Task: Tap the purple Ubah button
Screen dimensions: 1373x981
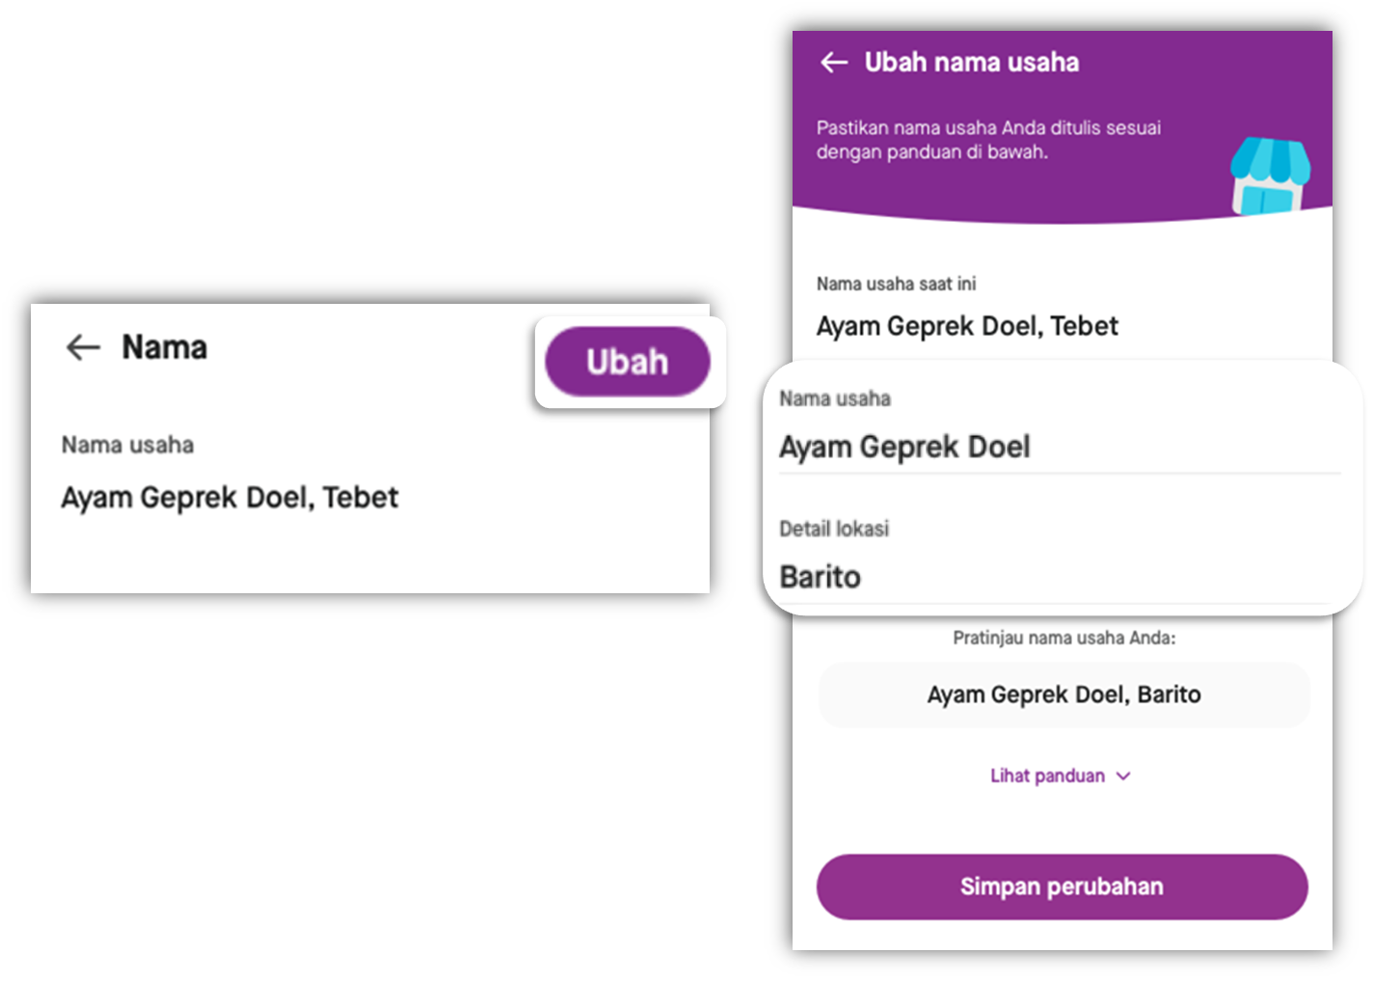Action: (628, 362)
